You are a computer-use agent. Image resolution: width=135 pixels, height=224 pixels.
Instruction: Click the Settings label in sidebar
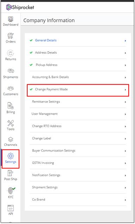[11, 162]
